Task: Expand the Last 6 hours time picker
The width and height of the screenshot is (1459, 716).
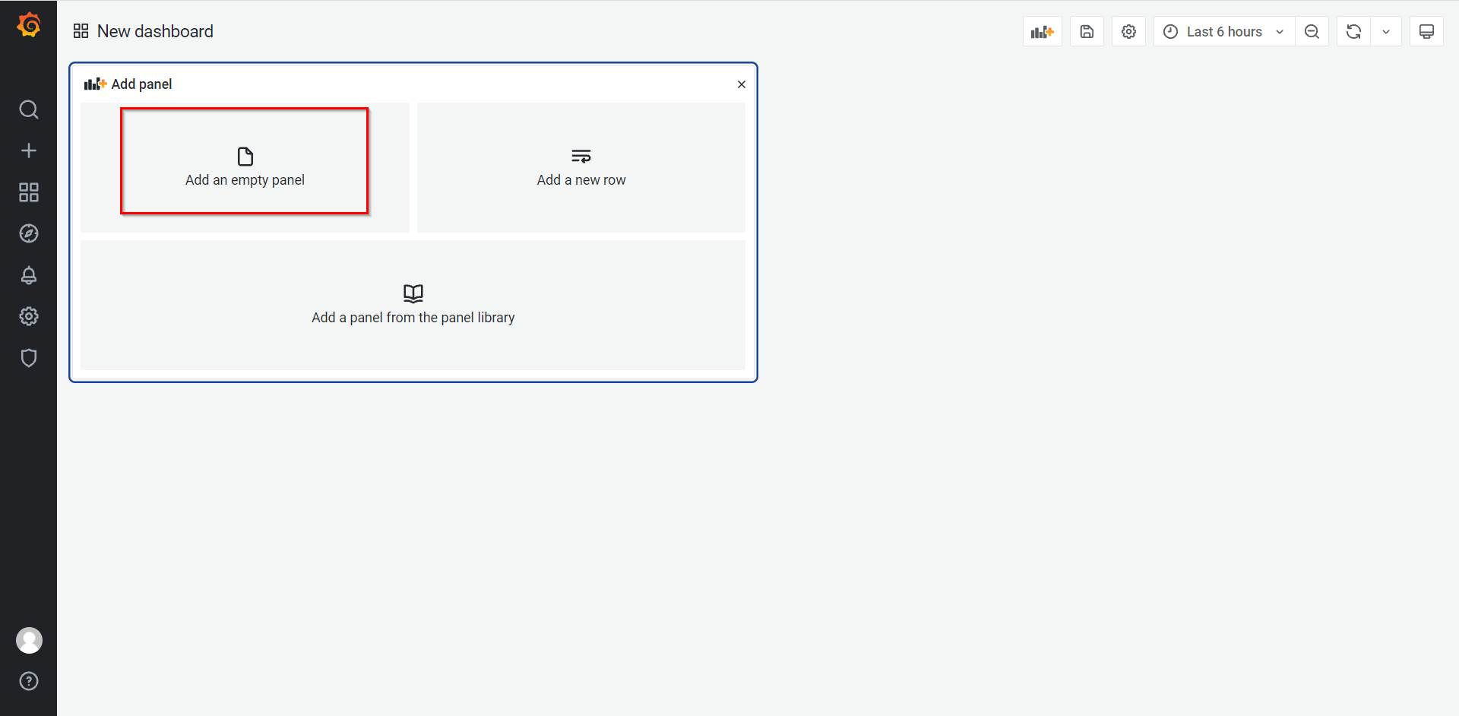Action: 1223,32
